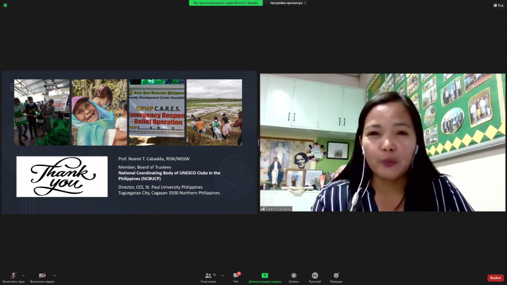Click the speaker's webcam video panel
Viewport: 507px width, 285px height.
click(x=382, y=142)
